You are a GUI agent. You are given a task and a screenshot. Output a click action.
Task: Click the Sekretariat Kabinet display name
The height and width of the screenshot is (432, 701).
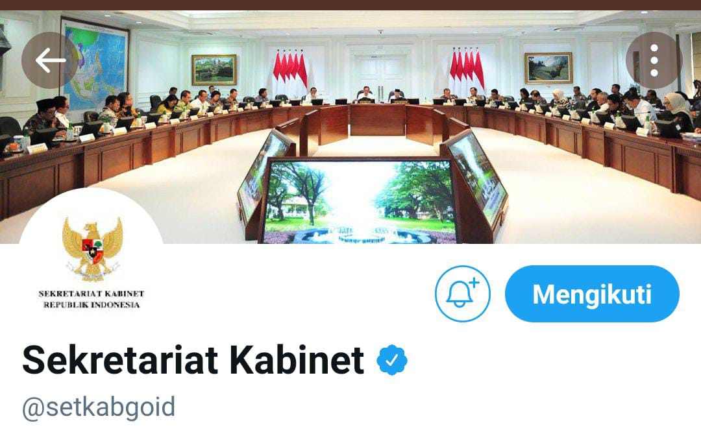(193, 359)
